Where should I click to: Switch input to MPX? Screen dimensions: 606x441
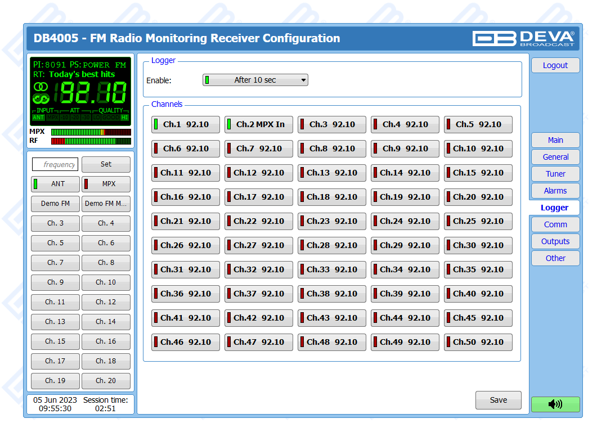(106, 184)
